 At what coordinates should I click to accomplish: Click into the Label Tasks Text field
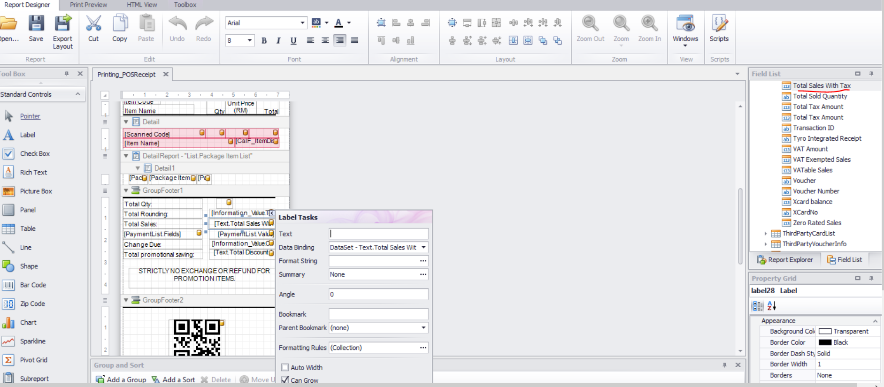click(378, 234)
